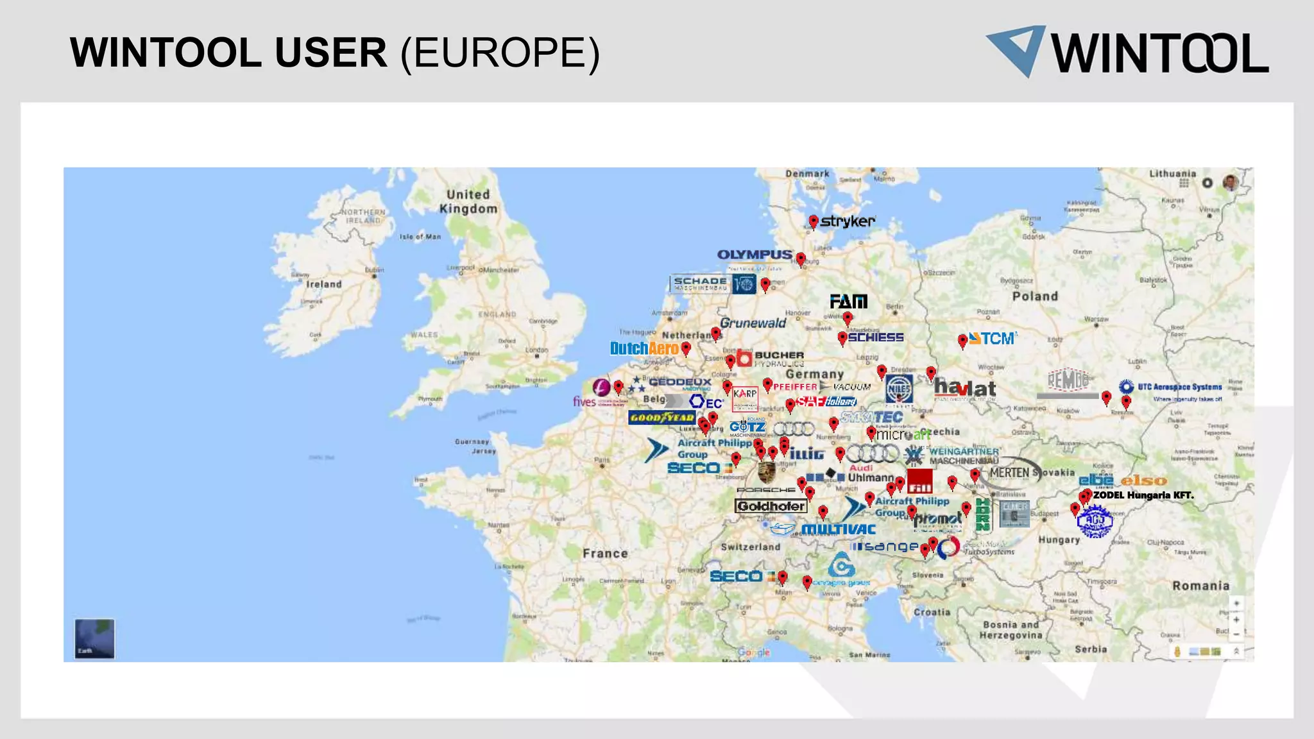
Task: Open the Google account profile avatar
Action: pyautogui.click(x=1230, y=183)
